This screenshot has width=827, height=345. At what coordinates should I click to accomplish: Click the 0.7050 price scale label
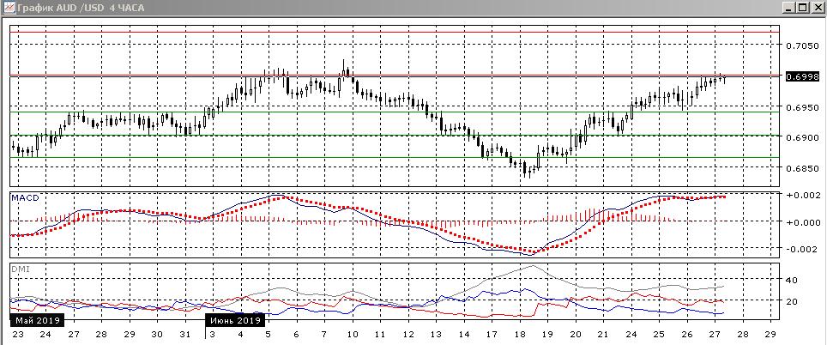pyautogui.click(x=803, y=46)
